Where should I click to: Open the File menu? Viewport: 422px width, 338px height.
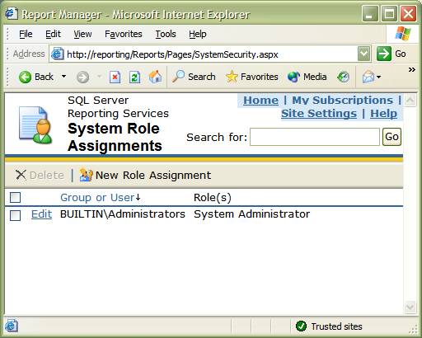[x=26, y=34]
